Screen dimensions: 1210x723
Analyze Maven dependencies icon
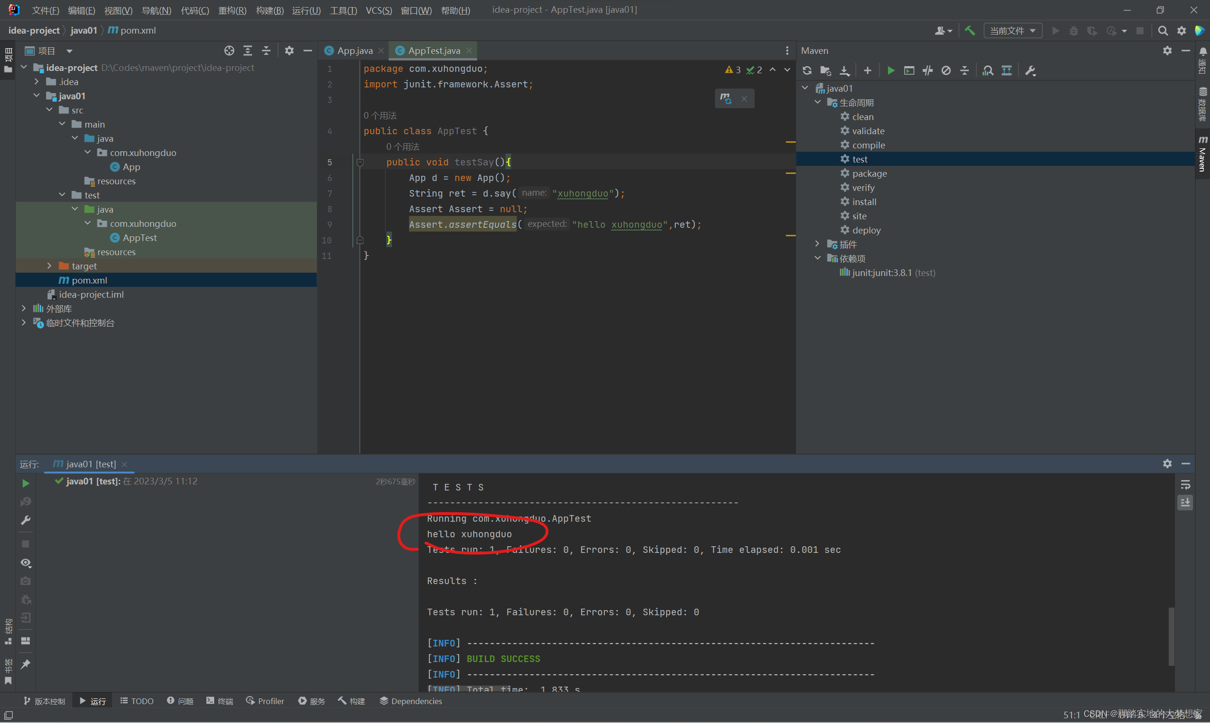click(988, 70)
